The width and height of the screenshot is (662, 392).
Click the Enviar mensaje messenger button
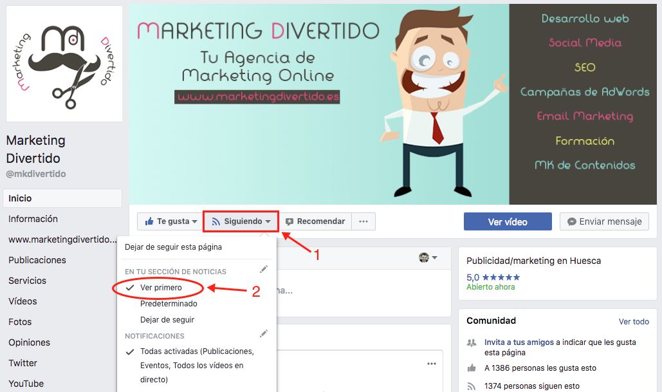coord(604,221)
